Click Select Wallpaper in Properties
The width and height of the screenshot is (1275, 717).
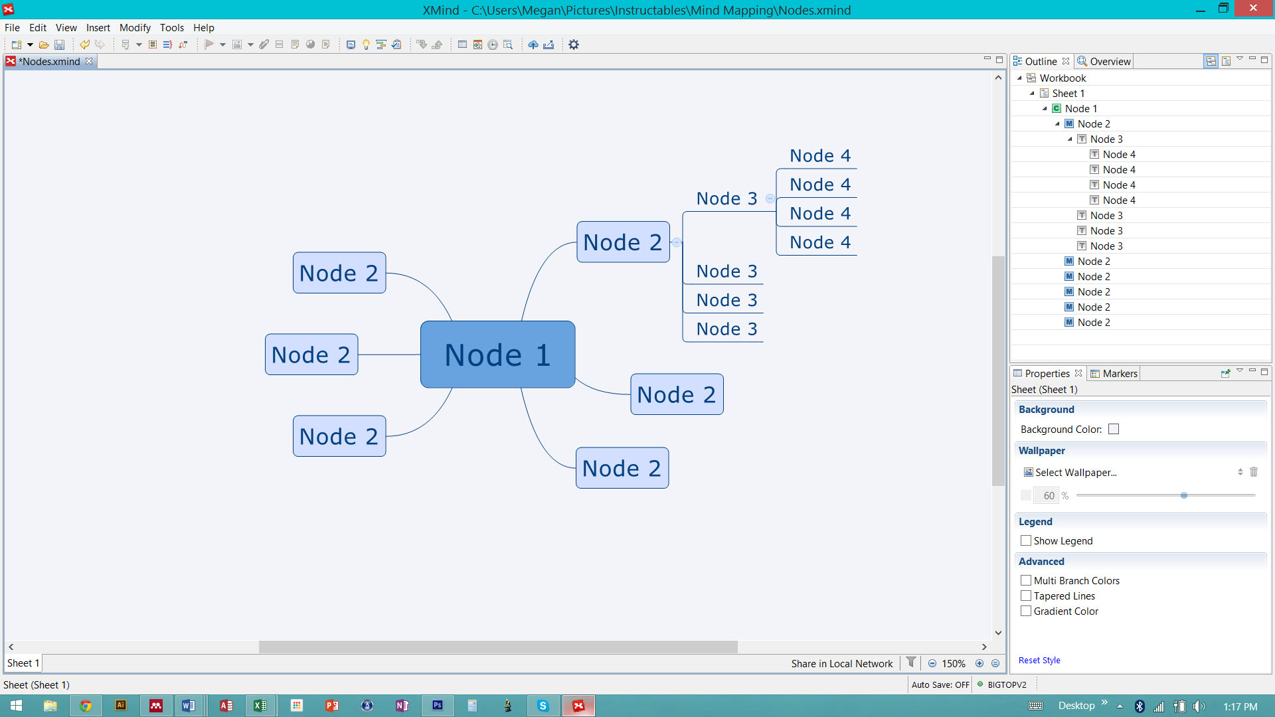click(x=1075, y=472)
